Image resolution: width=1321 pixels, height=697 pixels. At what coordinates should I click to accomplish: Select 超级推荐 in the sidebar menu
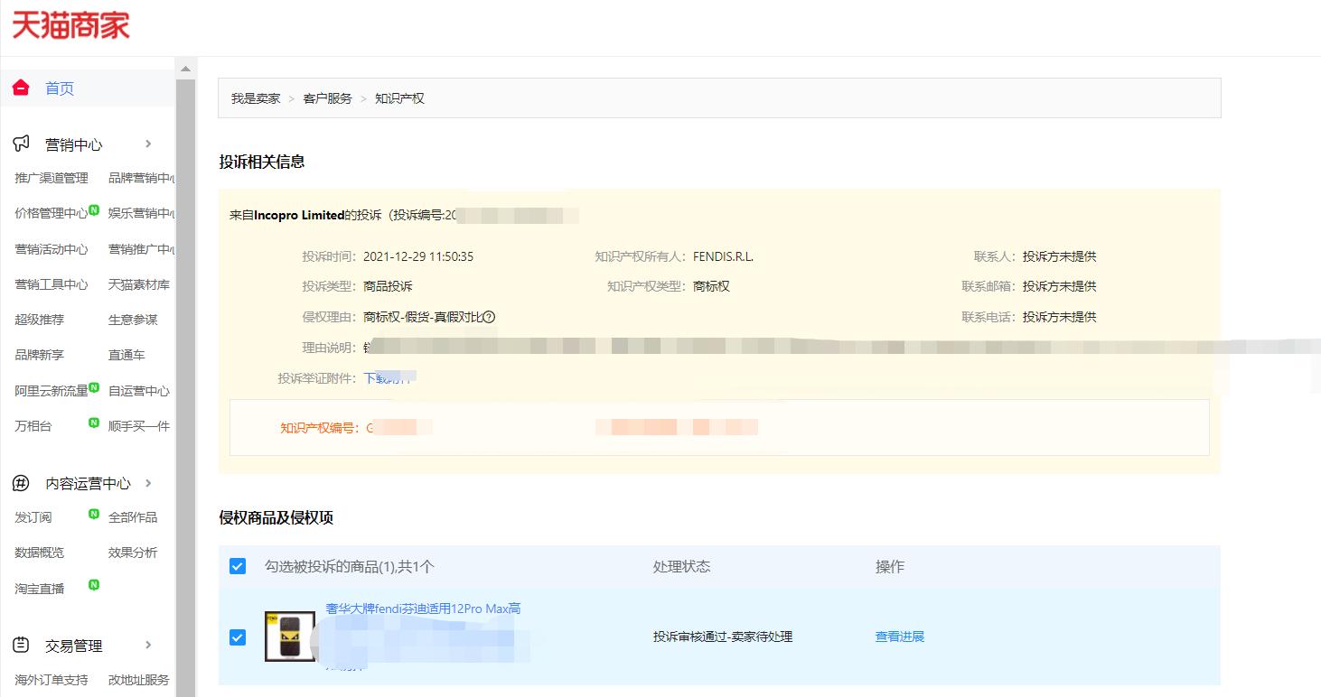[x=40, y=319]
